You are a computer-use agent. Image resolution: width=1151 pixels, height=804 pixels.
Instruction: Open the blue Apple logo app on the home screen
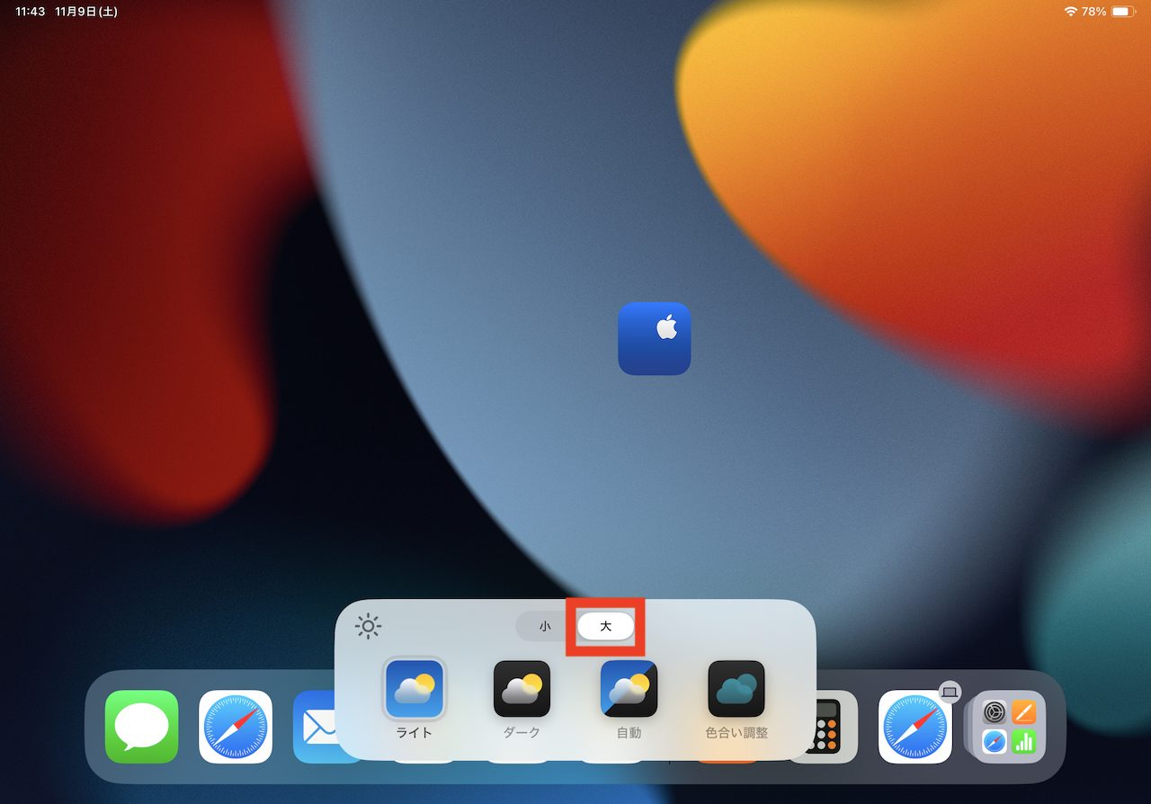[655, 338]
